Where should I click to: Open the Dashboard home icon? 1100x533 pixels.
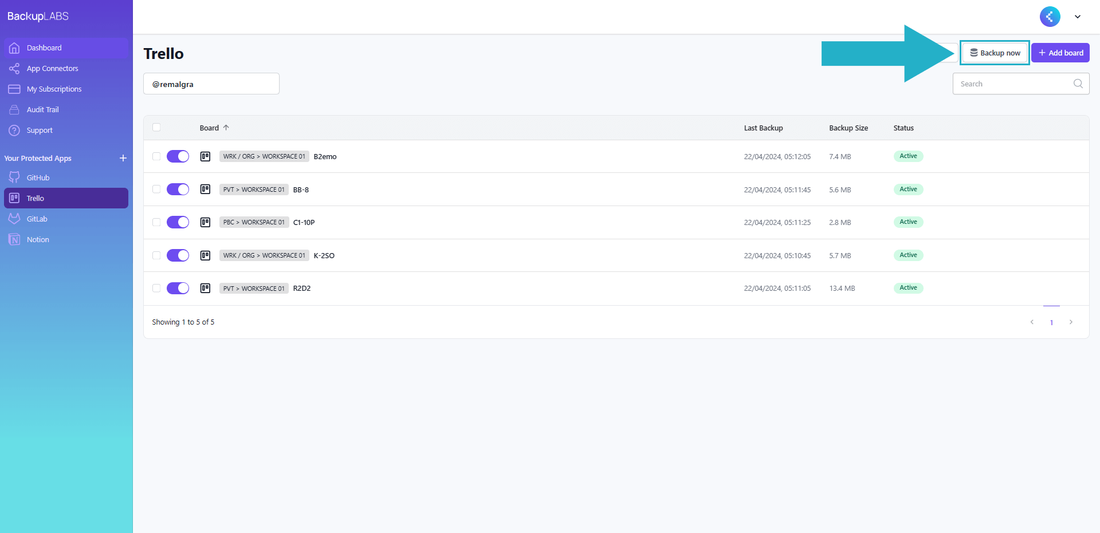coord(14,48)
